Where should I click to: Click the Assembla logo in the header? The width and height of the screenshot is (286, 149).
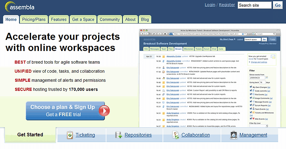19,7
